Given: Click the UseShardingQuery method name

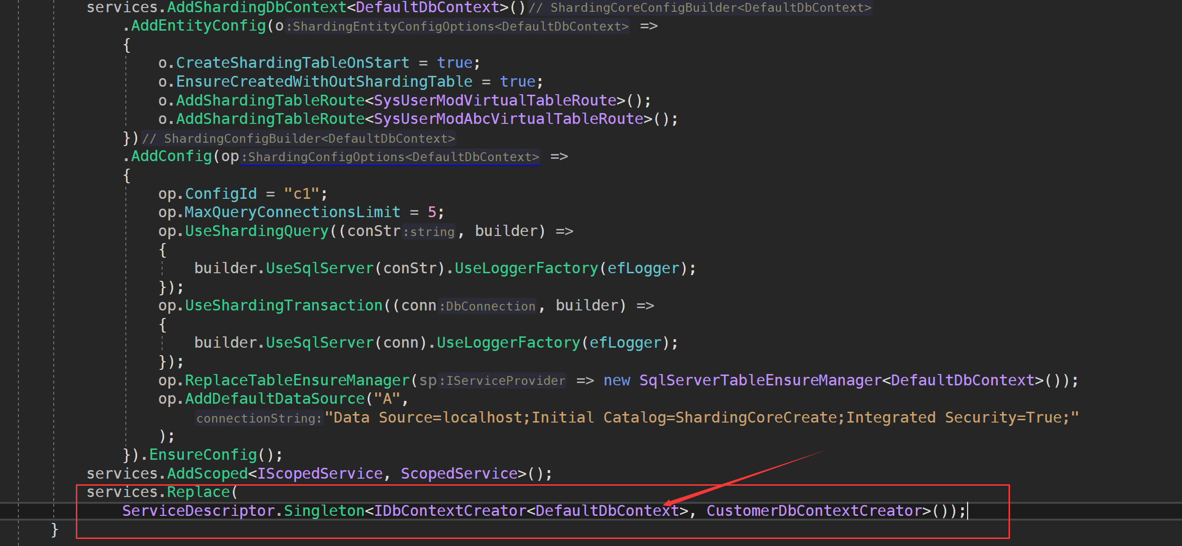Looking at the screenshot, I should point(257,230).
